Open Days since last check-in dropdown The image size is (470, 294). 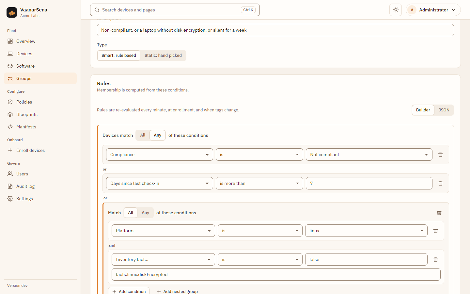pos(160,183)
